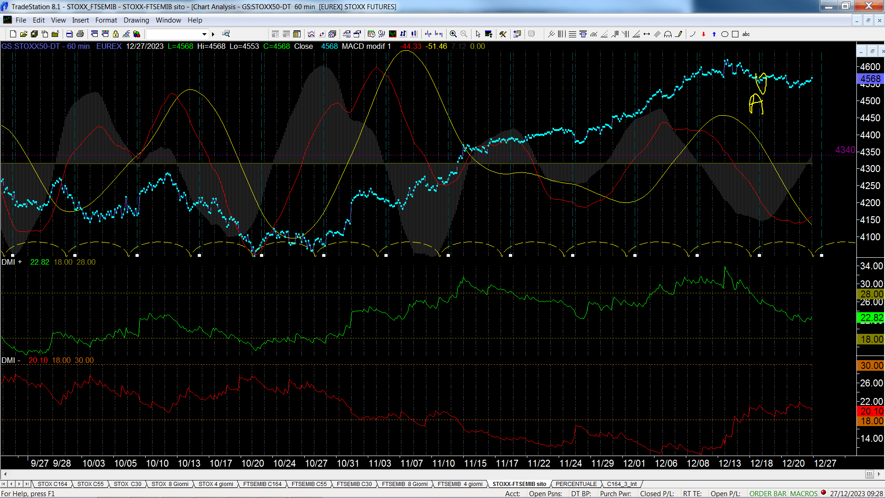This screenshot has width=885, height=498.
Task: Create a new window with New icon
Action: pyautogui.click(x=13, y=34)
